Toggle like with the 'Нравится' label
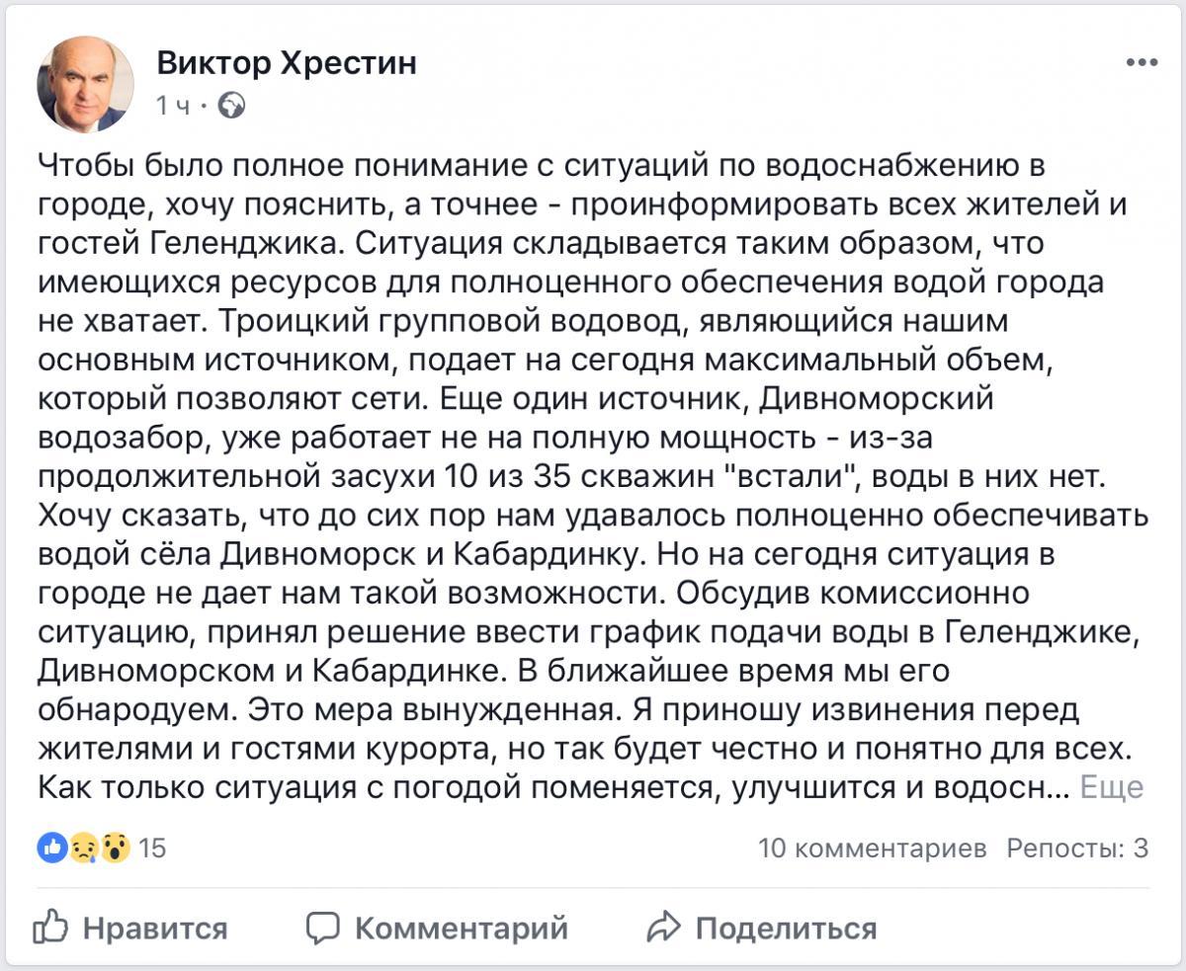The height and width of the screenshot is (971, 1186). coord(155,929)
